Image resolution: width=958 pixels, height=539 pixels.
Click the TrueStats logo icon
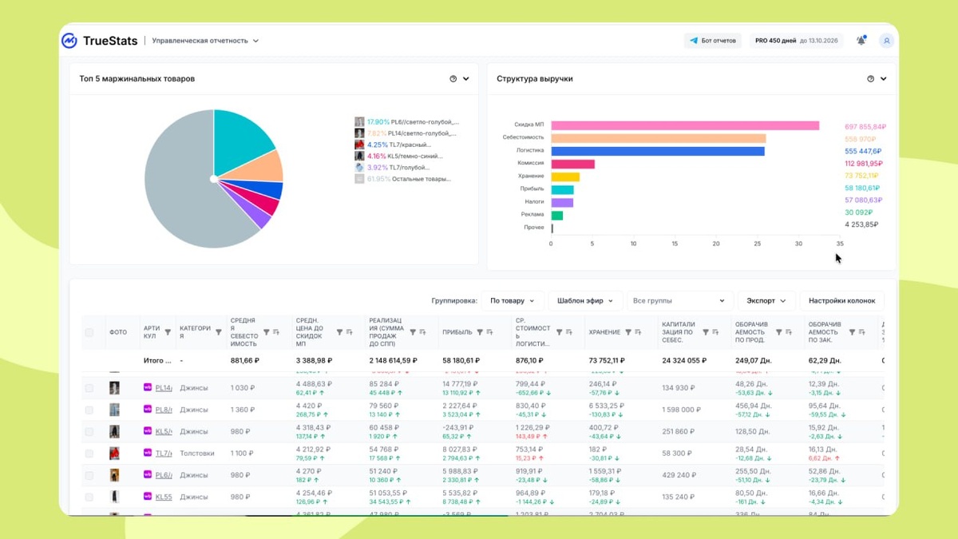click(69, 41)
